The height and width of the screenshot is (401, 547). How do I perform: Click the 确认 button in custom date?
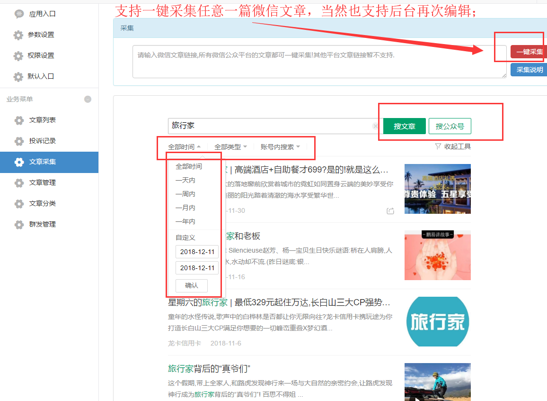[192, 285]
